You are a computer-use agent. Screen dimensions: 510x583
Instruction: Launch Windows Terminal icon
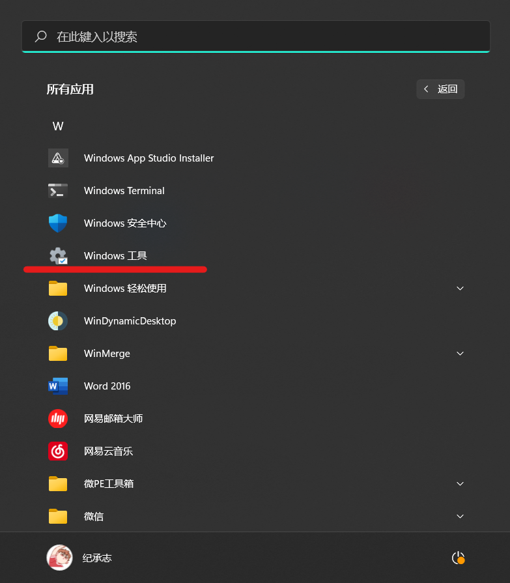coord(58,191)
